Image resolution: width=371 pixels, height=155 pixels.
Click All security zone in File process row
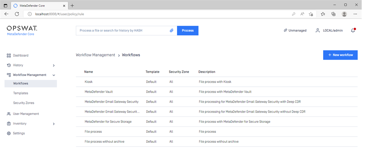tap(171, 131)
